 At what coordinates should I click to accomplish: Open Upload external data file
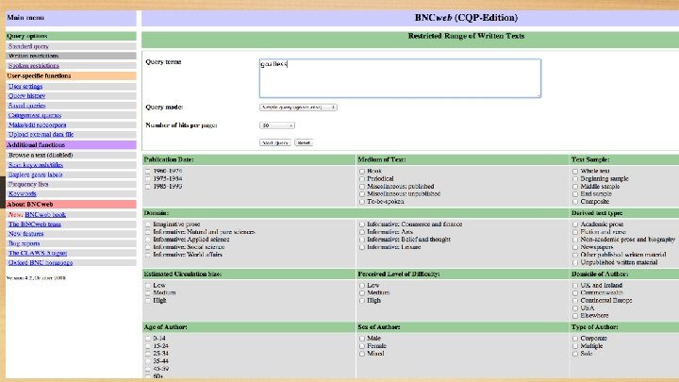click(41, 134)
